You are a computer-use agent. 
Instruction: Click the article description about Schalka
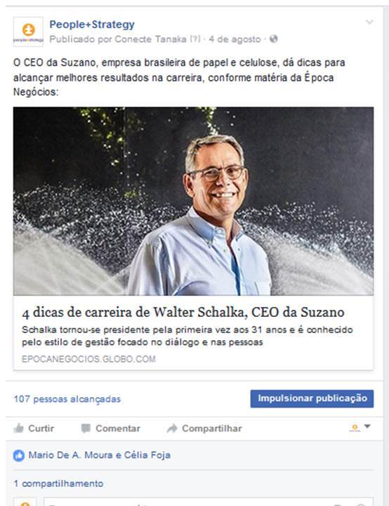[x=187, y=336]
